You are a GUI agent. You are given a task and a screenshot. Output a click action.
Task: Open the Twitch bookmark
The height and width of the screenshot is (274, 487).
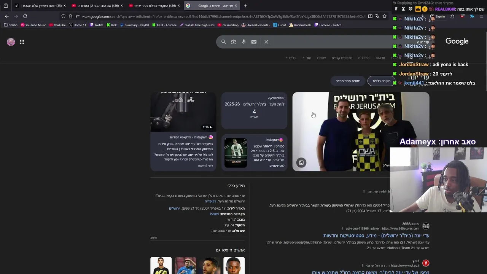96,25
